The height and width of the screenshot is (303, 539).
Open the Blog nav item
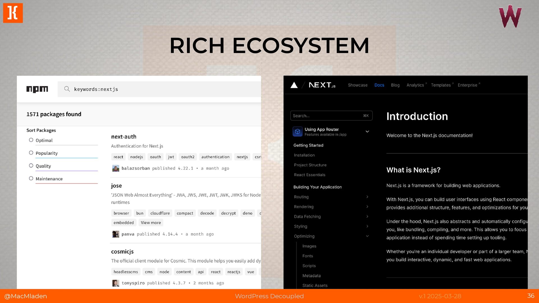coord(395,85)
